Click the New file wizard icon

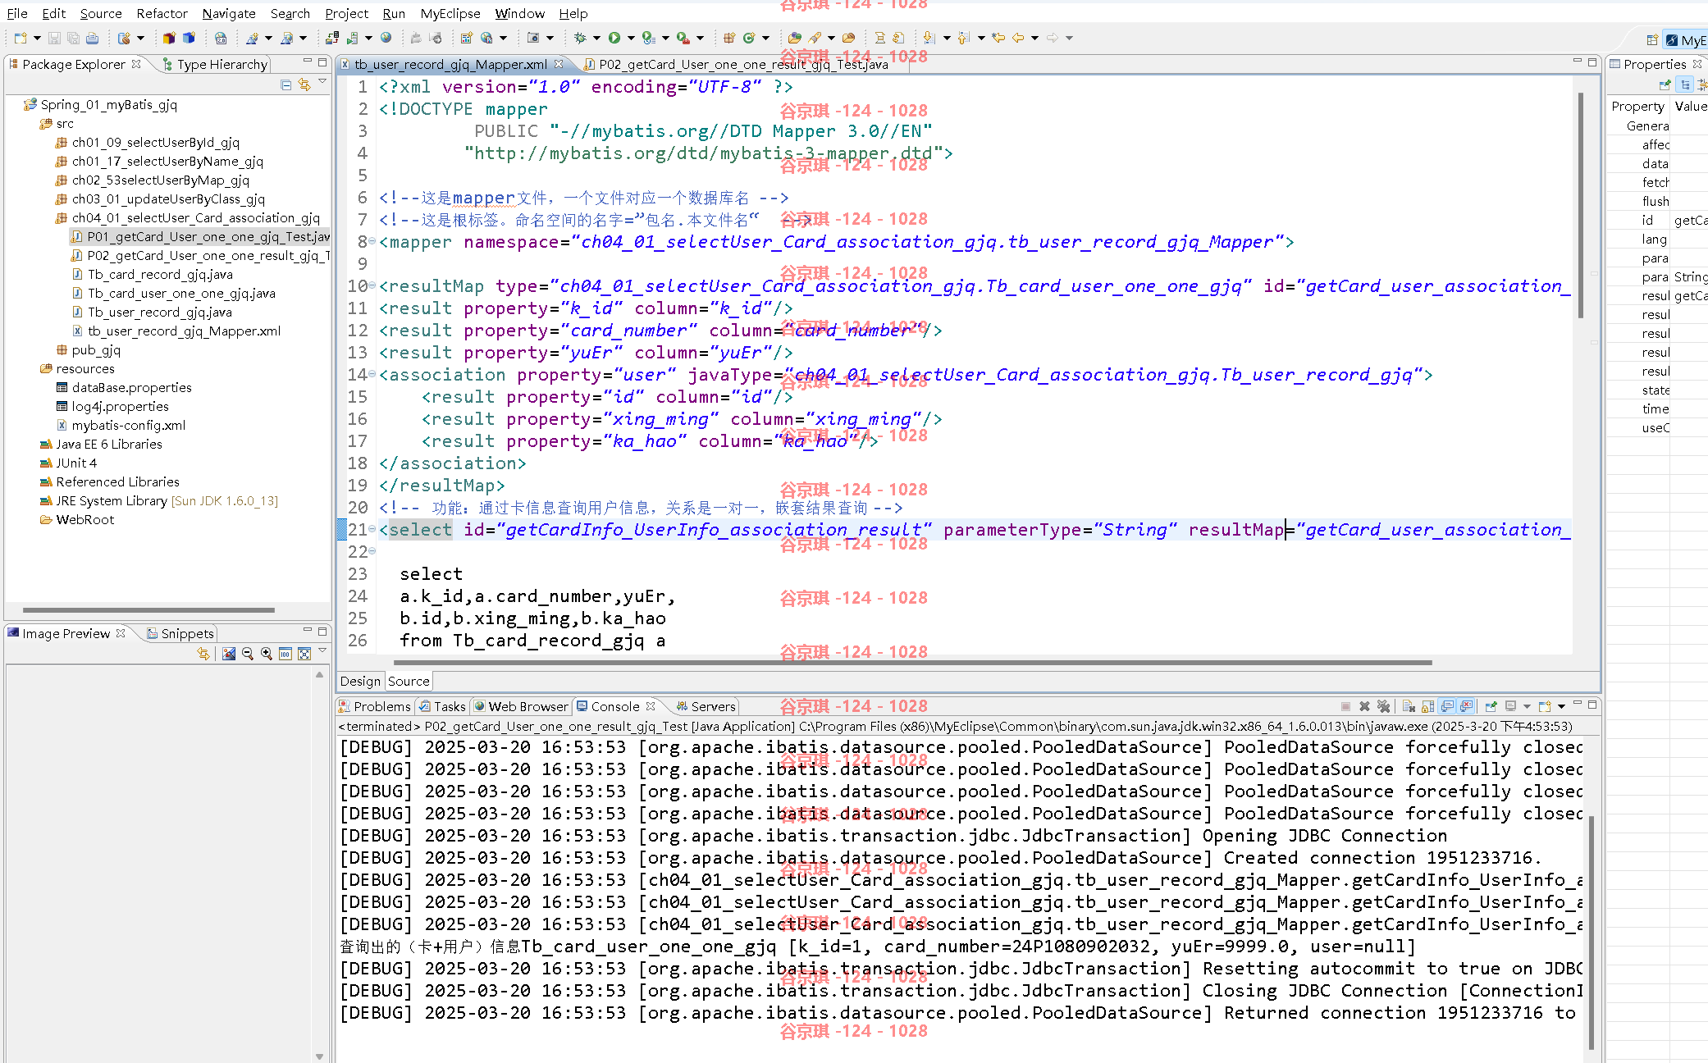click(x=21, y=38)
